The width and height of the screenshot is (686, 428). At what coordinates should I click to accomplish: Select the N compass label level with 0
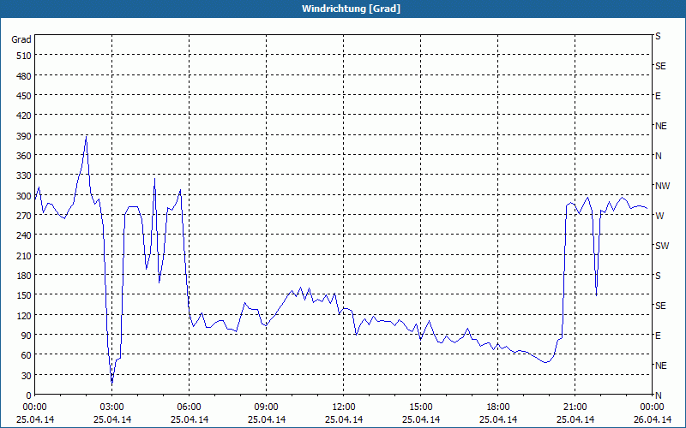click(659, 395)
